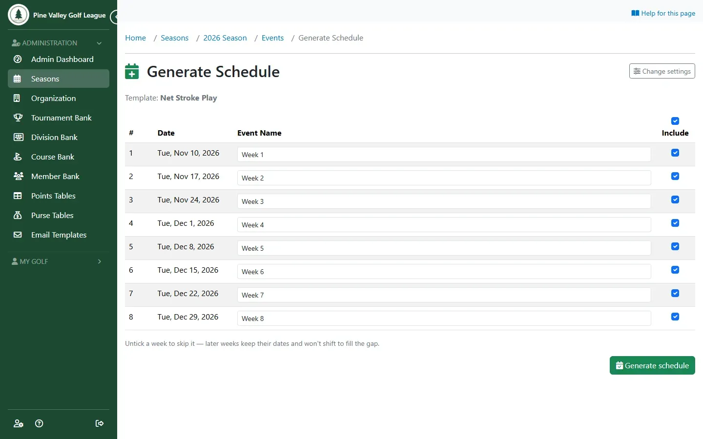
Task: Collapse the sidebar using arrow icon
Action: click(115, 17)
